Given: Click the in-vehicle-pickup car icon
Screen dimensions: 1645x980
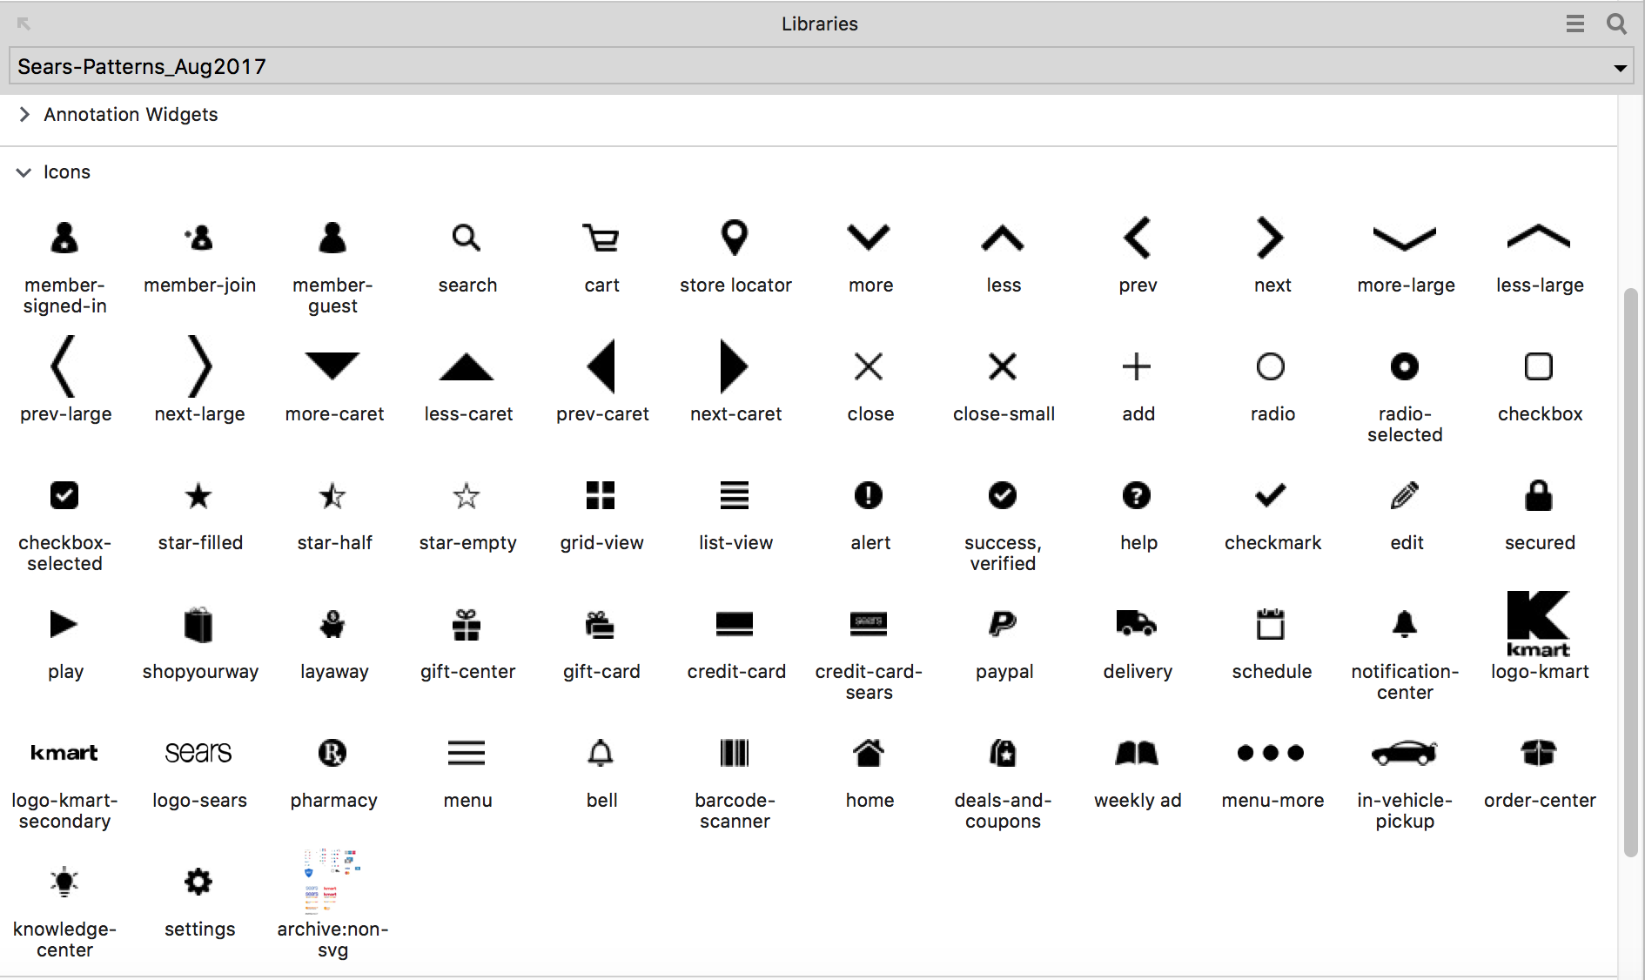Looking at the screenshot, I should click(x=1405, y=753).
